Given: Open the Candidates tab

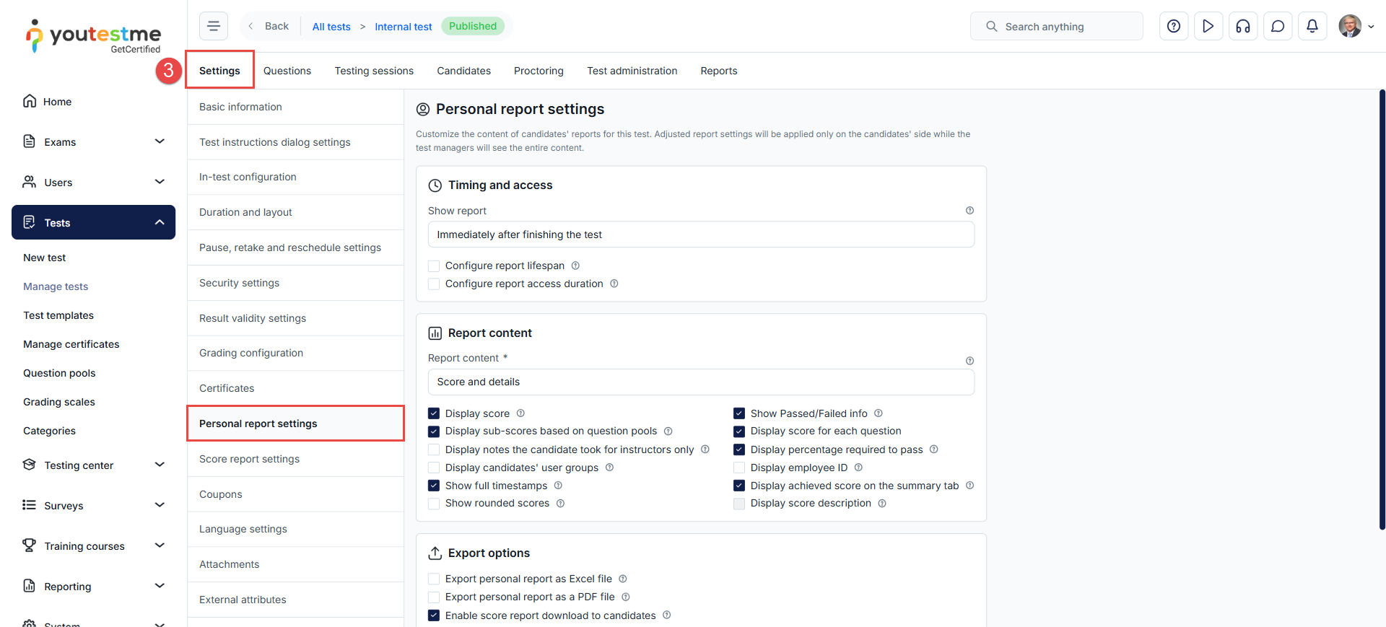Looking at the screenshot, I should (463, 71).
